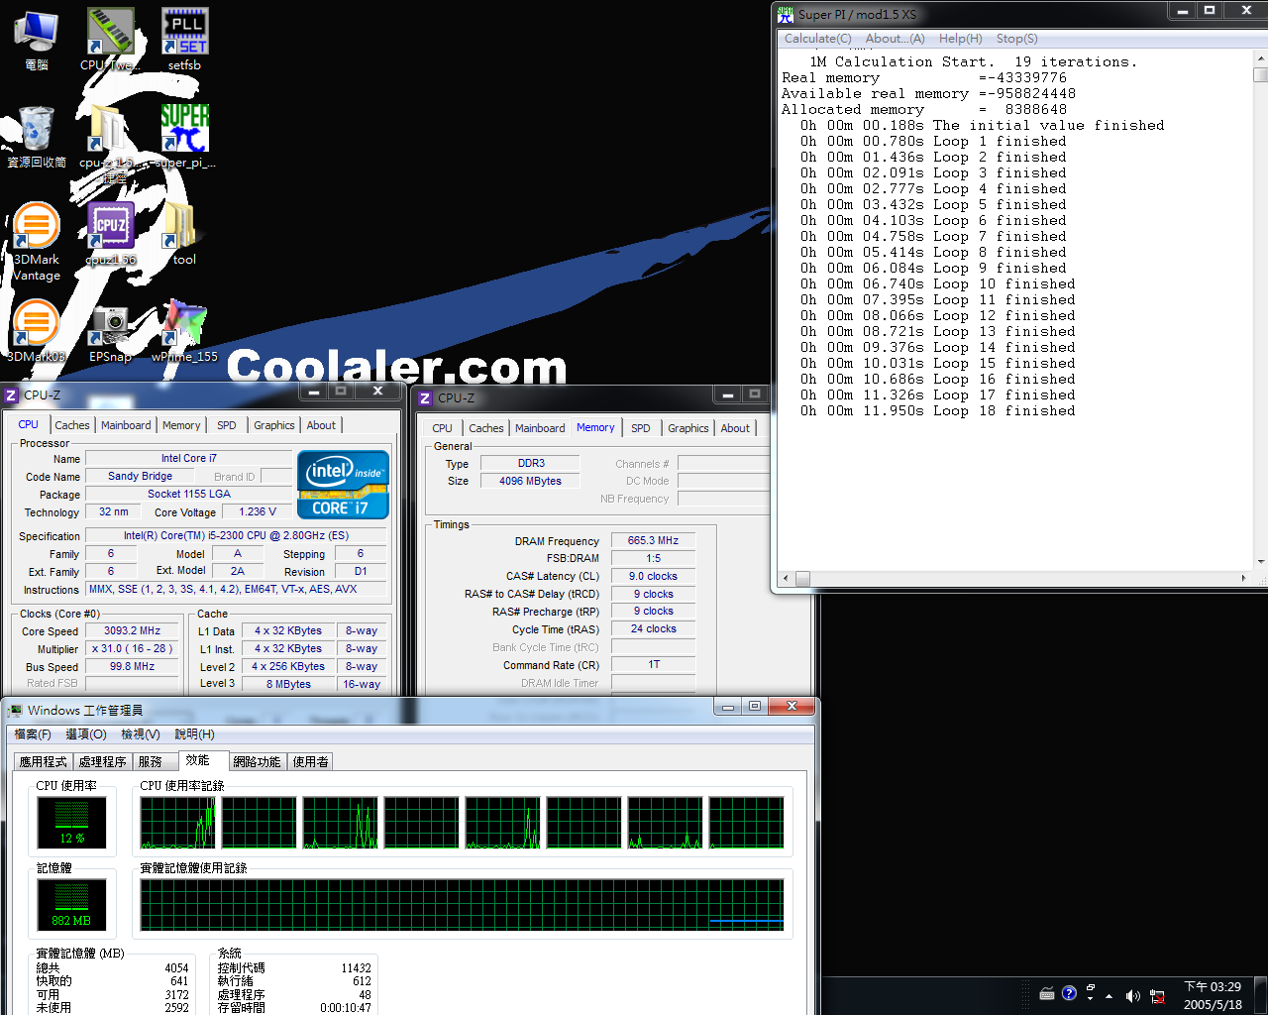Open the cpuz1.56 desktop shortcut
Viewport: 1268px width, 1015px height.
pos(111,234)
